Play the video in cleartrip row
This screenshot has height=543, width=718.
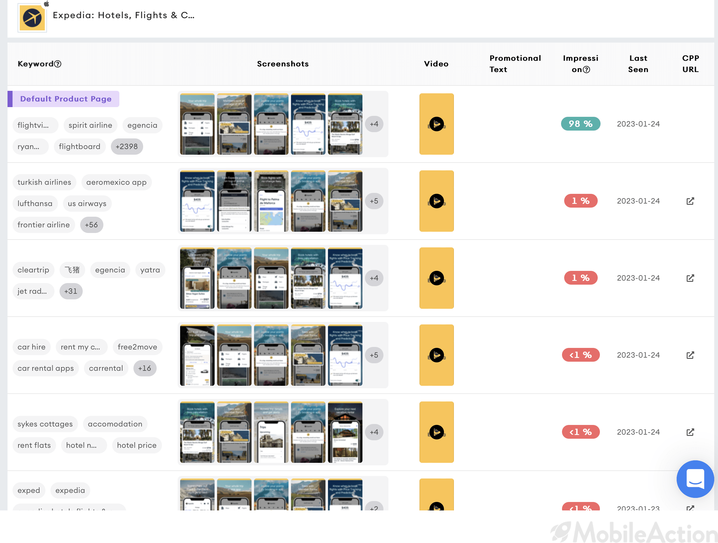(437, 278)
